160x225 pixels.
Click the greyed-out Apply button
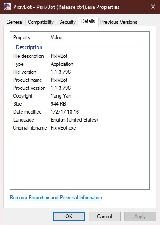[140, 217]
